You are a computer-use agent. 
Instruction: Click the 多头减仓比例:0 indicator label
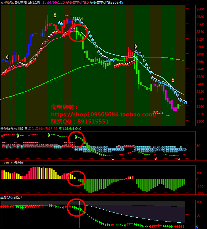point(70,129)
